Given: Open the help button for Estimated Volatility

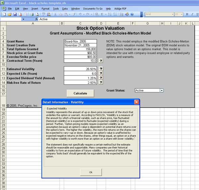Looking at the screenshot, I should [101, 69].
